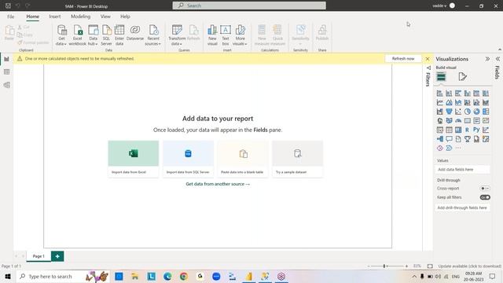
Task: Open the Get data dropdown
Action: (x=61, y=35)
